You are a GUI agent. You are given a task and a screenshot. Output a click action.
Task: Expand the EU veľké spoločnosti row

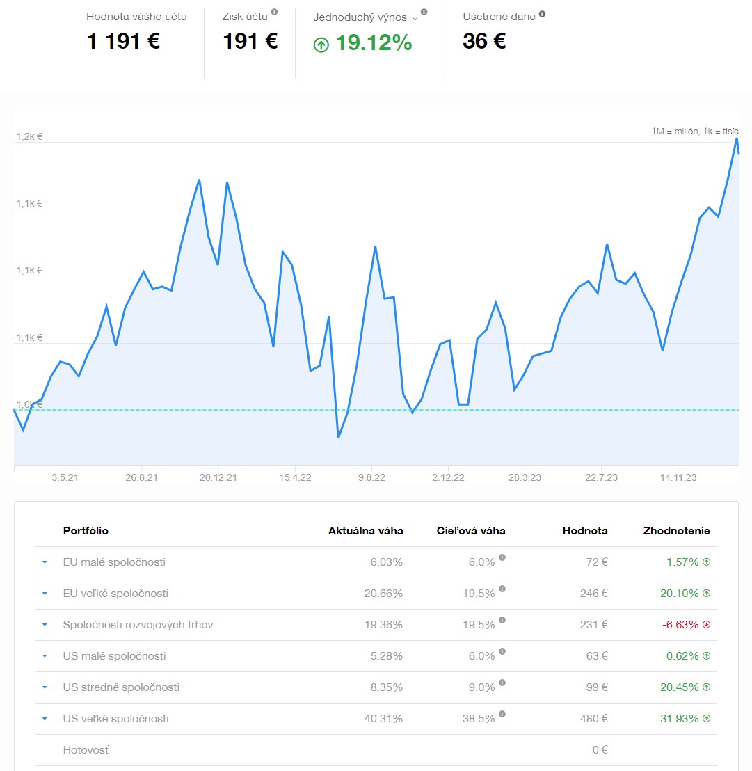(45, 594)
